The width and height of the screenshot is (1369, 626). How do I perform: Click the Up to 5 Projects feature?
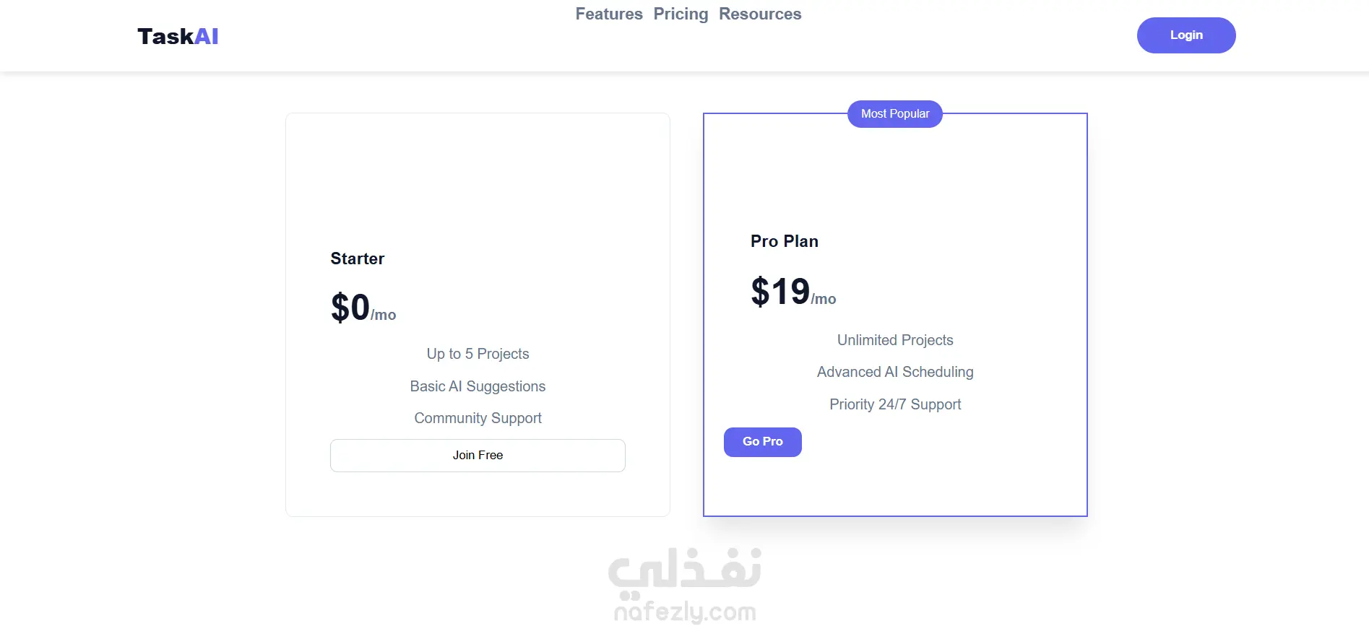point(478,354)
